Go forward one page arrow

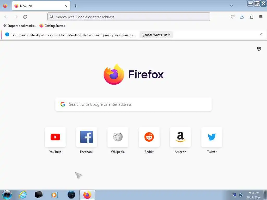coord(16,17)
